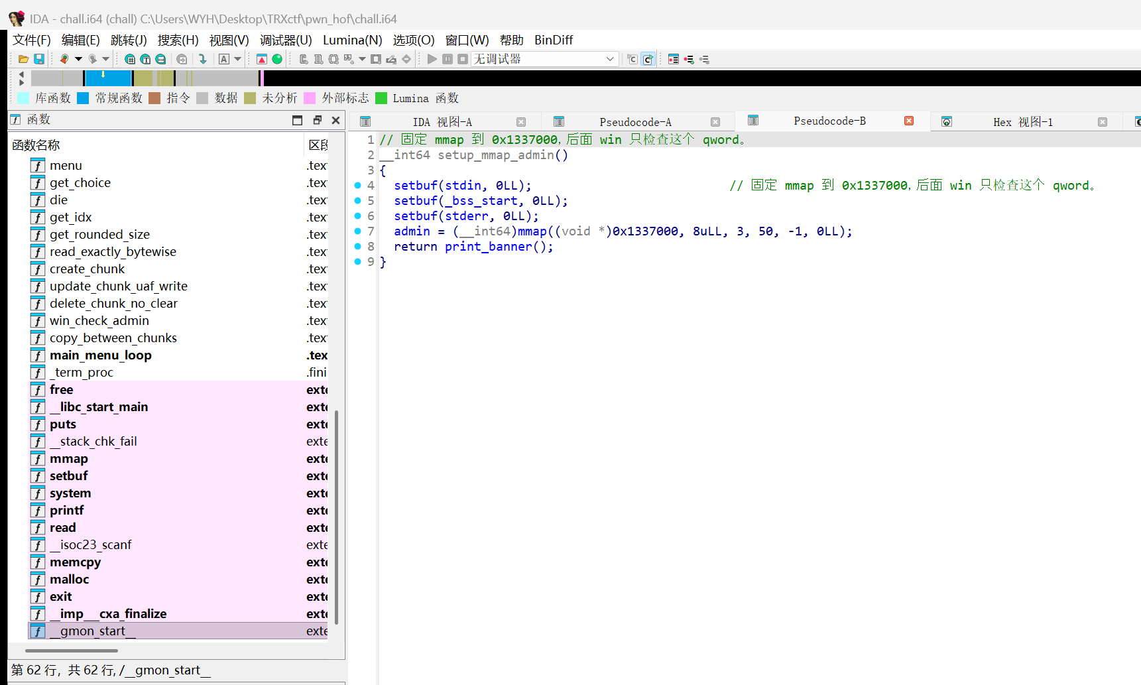This screenshot has width=1141, height=685.
Task: Click the play start process icon
Action: [432, 59]
